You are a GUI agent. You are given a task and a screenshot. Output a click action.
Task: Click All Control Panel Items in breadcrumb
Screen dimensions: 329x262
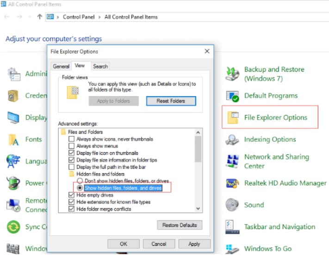pos(131,17)
